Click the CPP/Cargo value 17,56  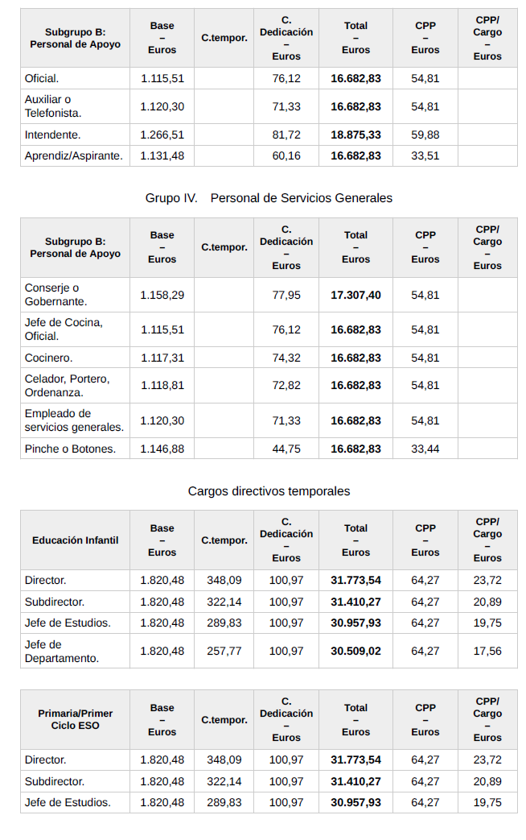[x=487, y=651]
